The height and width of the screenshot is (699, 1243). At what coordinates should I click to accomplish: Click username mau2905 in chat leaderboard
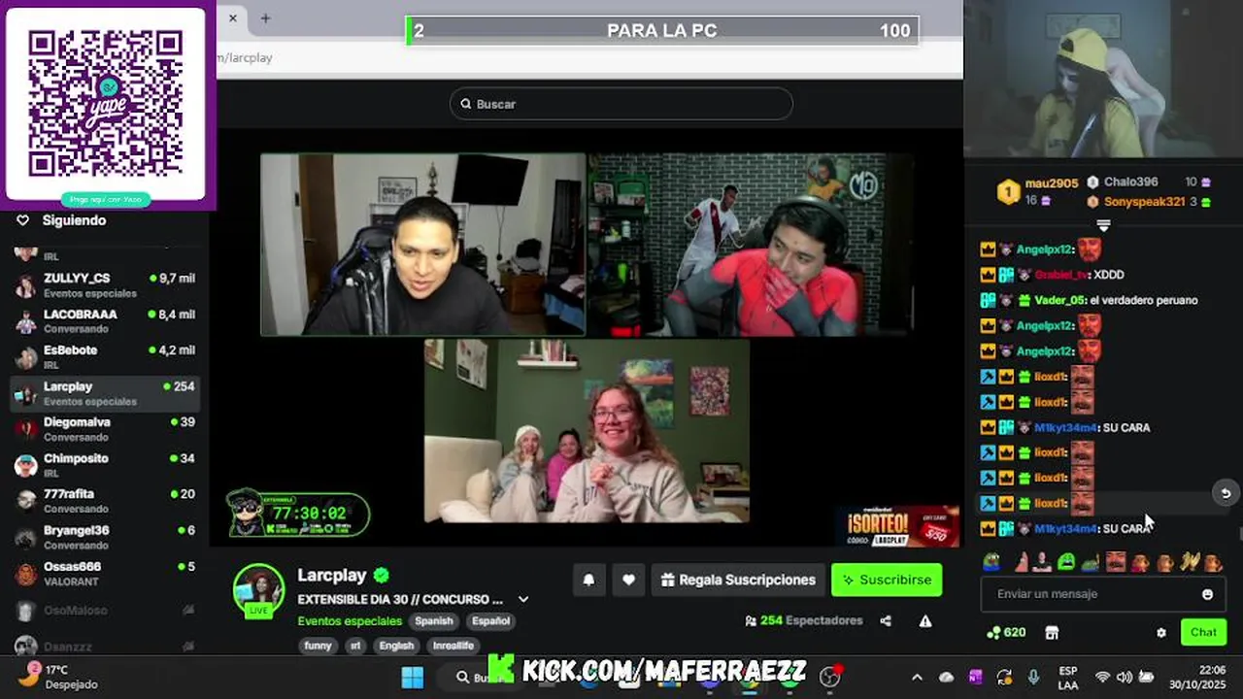point(1052,183)
